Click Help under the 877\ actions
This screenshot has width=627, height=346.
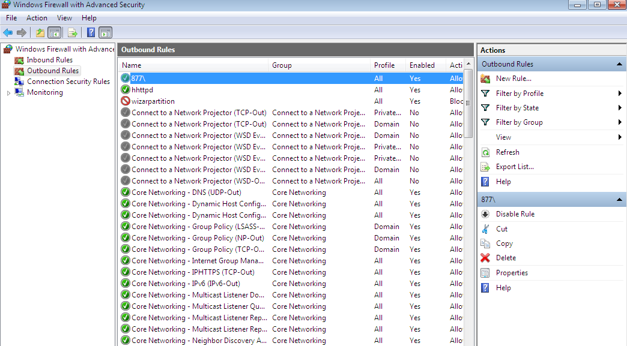coord(503,288)
